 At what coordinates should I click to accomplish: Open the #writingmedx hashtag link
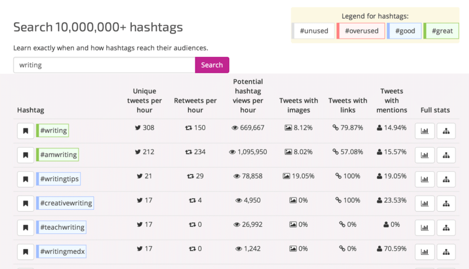pyautogui.click(x=62, y=251)
